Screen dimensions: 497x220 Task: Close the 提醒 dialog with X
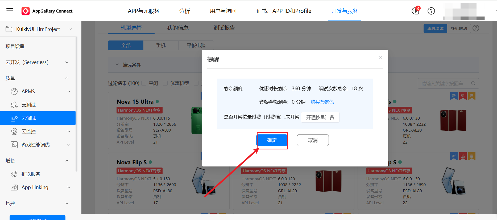coord(380,58)
